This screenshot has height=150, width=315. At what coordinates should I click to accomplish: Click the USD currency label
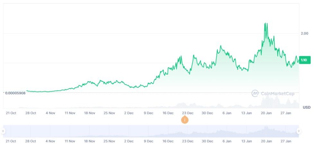pyautogui.click(x=307, y=107)
